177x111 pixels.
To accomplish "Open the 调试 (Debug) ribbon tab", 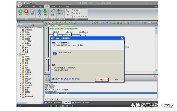I will coord(53,7).
